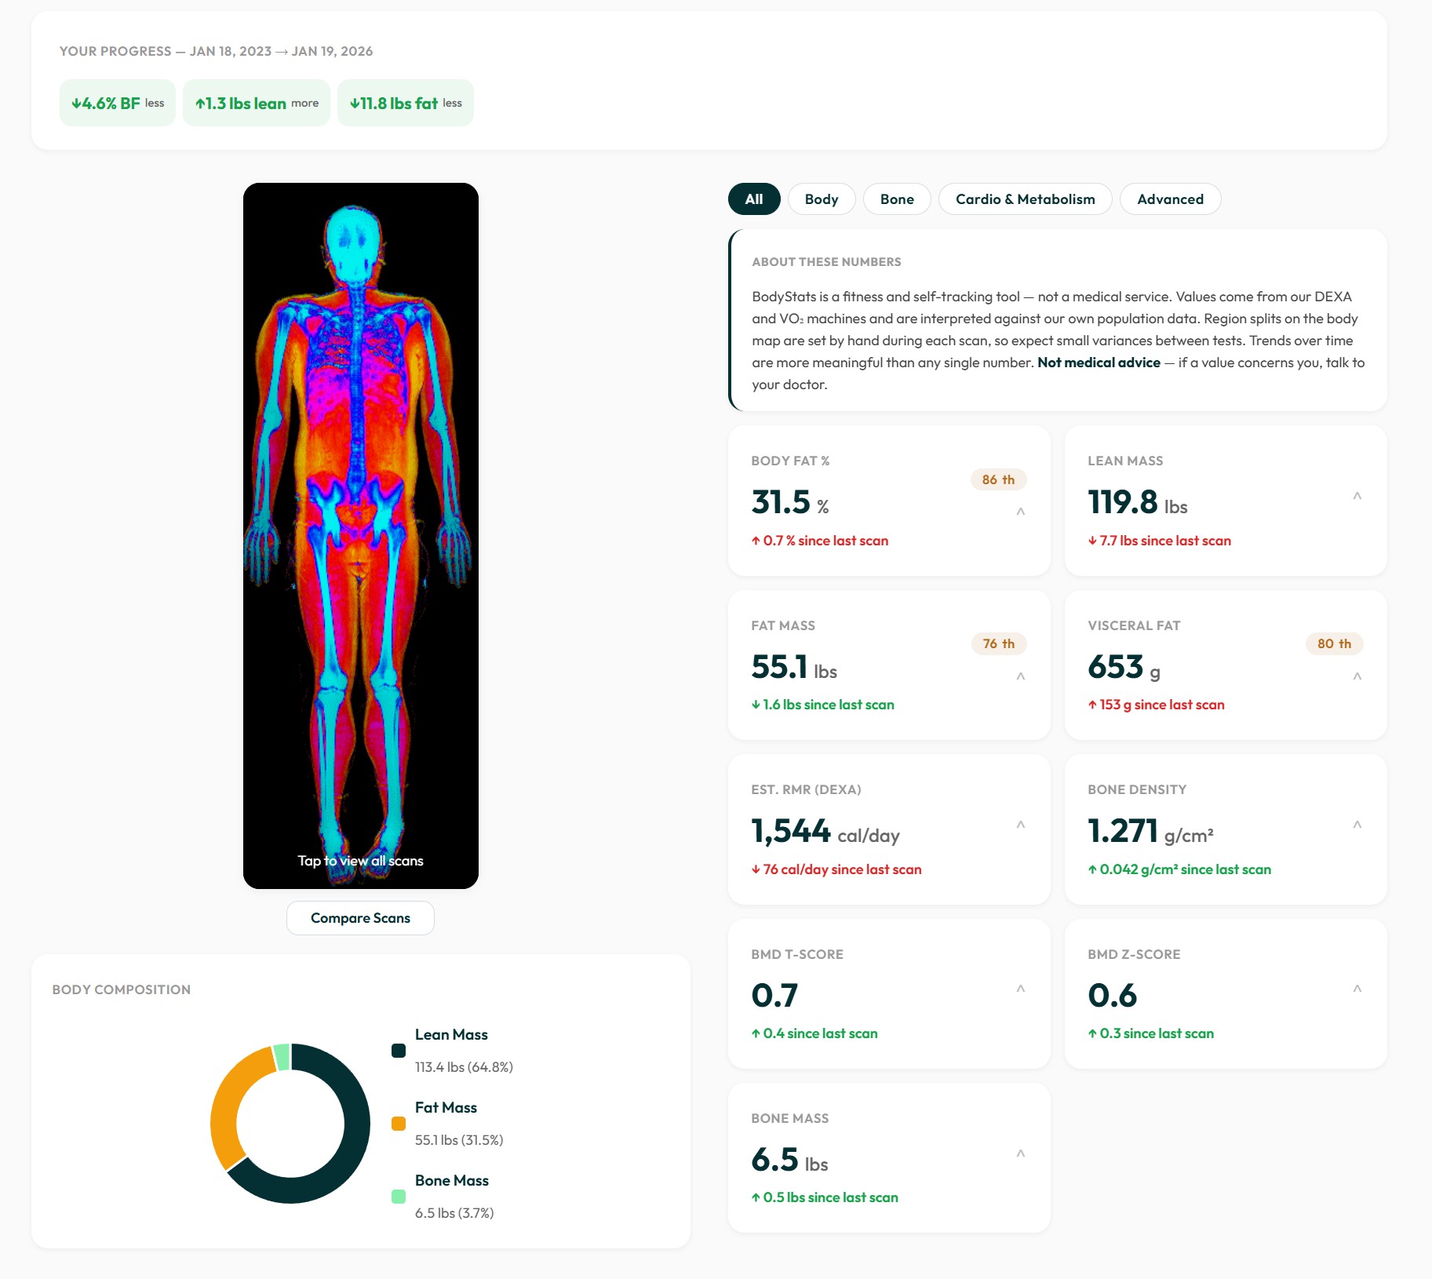Click the 6.5 lbs bone mass card value

789,1160
